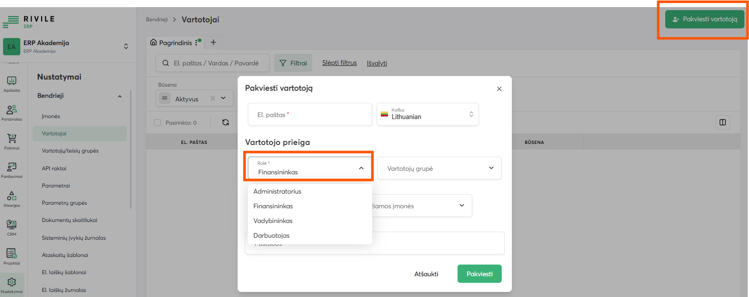Expand the Vartotojų grupė dropdown

pyautogui.click(x=439, y=168)
